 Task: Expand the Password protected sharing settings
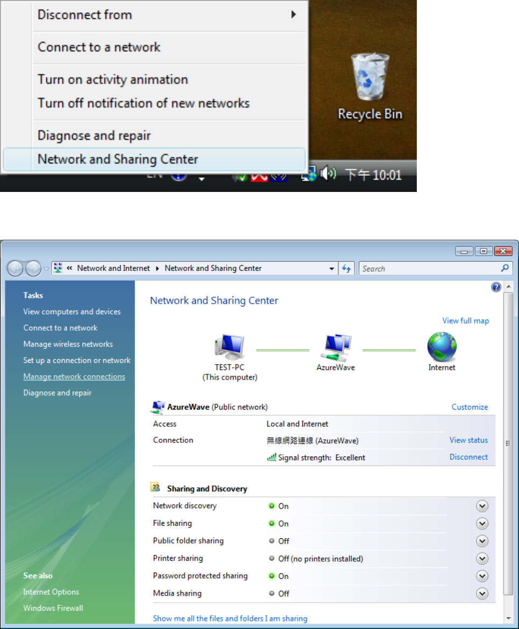coord(482,576)
